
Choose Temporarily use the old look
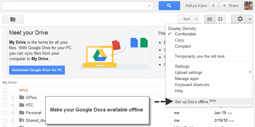[200, 56]
